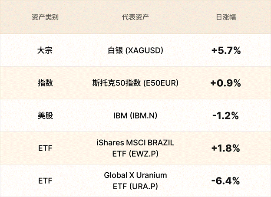Click the +0.9% daily change value
The width and height of the screenshot is (271, 197).
[226, 83]
